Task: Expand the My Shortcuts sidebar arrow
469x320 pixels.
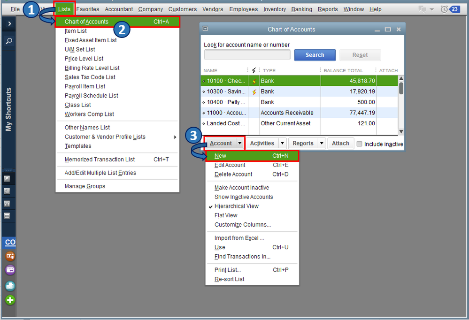Action: pyautogui.click(x=9, y=23)
